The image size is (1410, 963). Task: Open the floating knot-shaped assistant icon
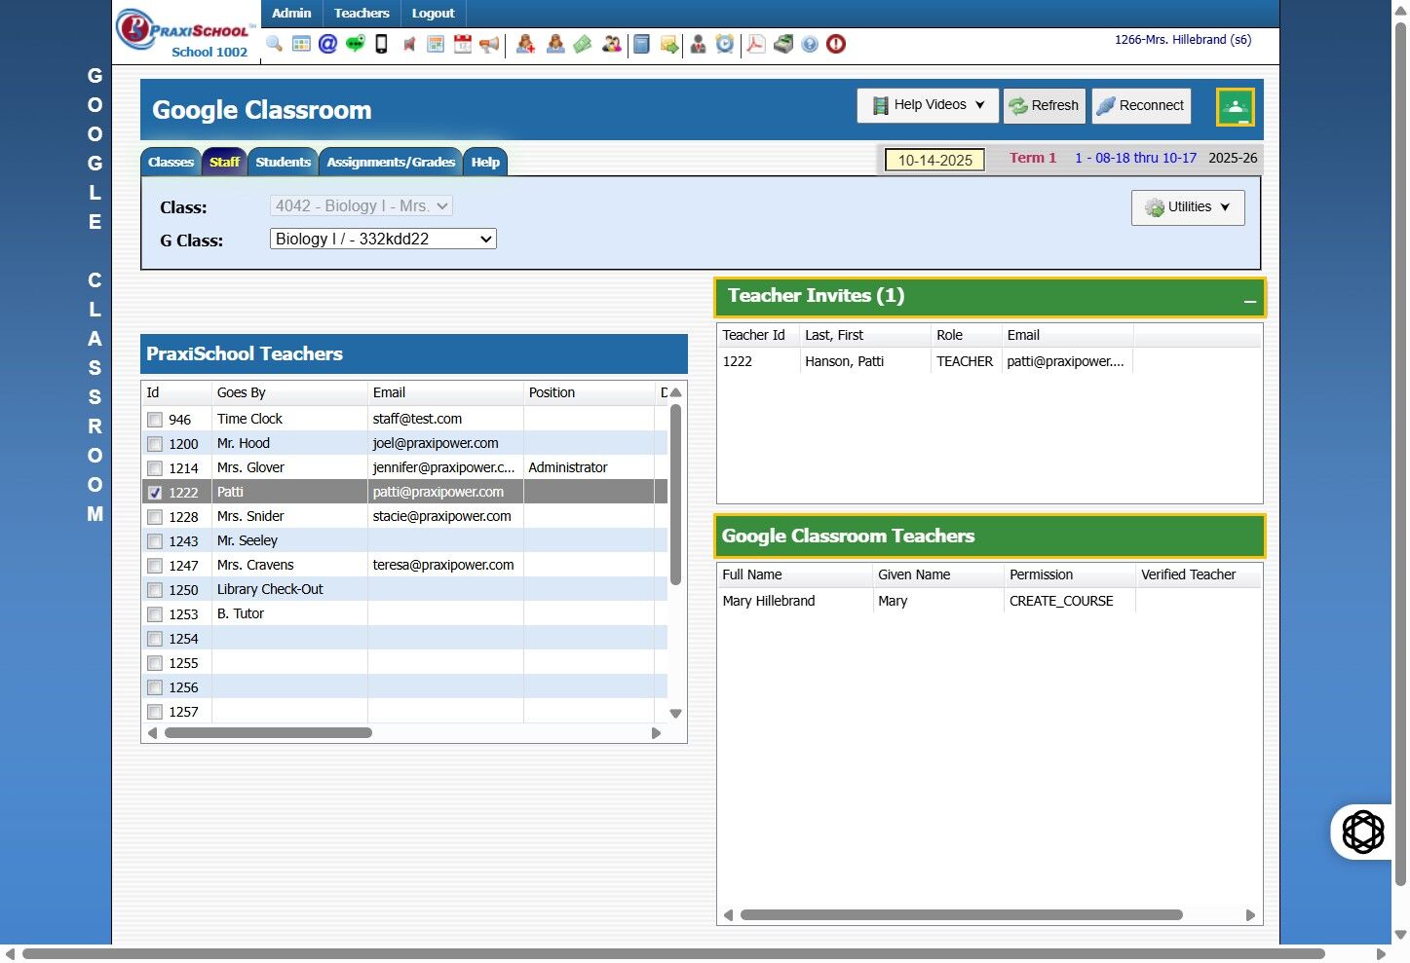pos(1363,832)
